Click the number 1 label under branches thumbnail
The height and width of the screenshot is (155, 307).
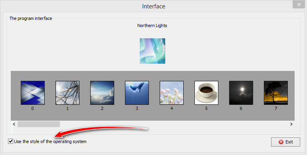click(67, 108)
